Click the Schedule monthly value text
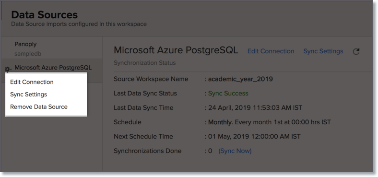The image size is (378, 177). coord(269,122)
